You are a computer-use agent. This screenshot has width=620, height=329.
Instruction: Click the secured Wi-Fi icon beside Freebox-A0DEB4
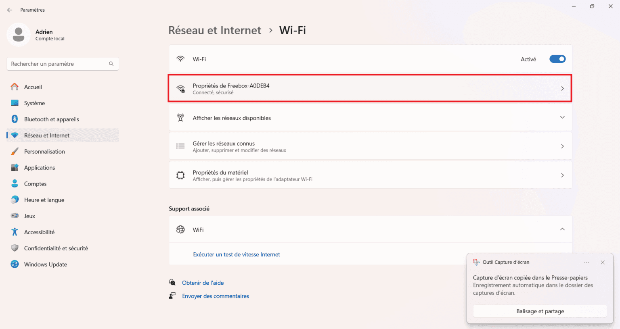click(180, 88)
